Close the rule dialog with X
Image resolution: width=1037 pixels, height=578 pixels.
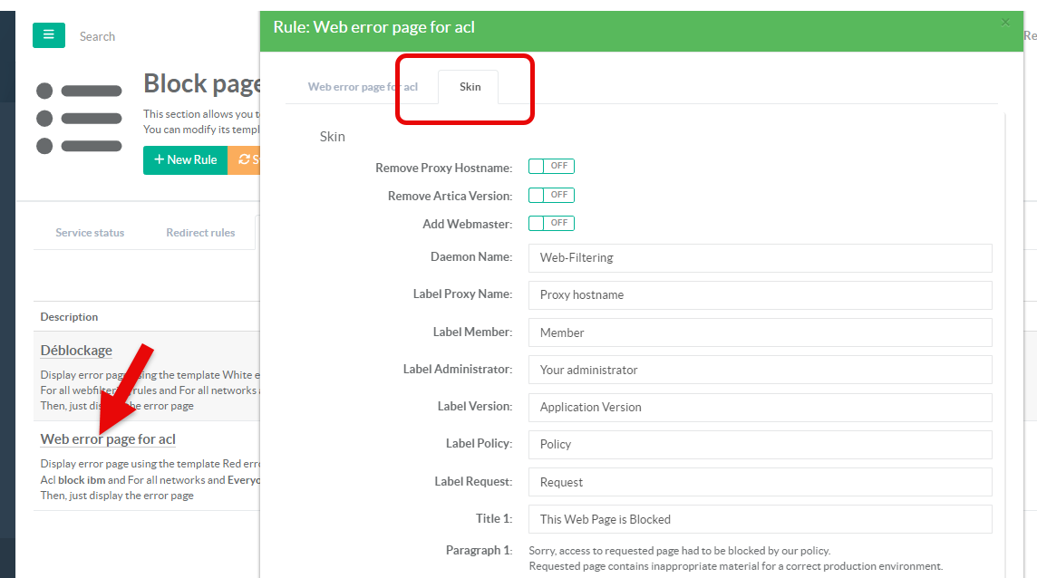(x=1004, y=23)
